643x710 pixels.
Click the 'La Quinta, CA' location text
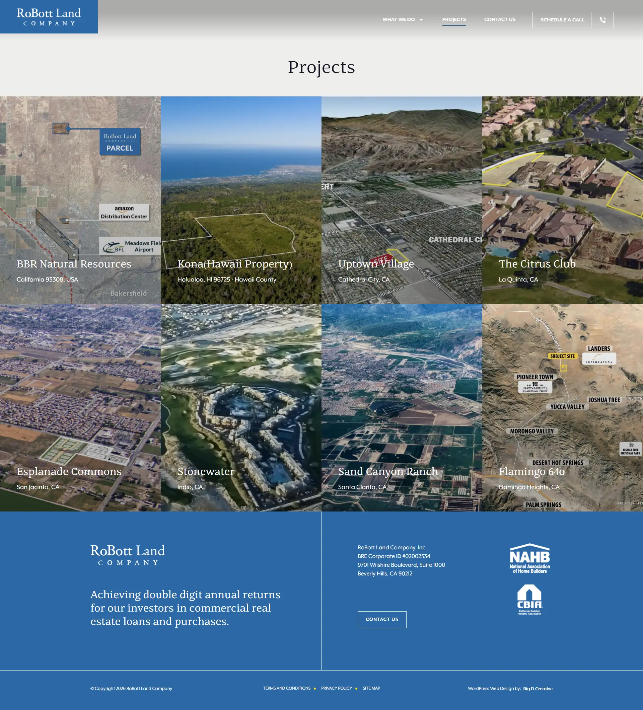[x=518, y=279]
